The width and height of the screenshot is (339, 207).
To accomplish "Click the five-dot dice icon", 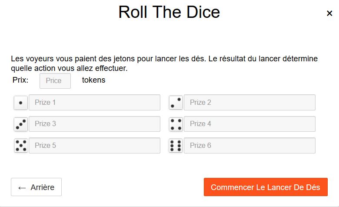I will pos(20,146).
